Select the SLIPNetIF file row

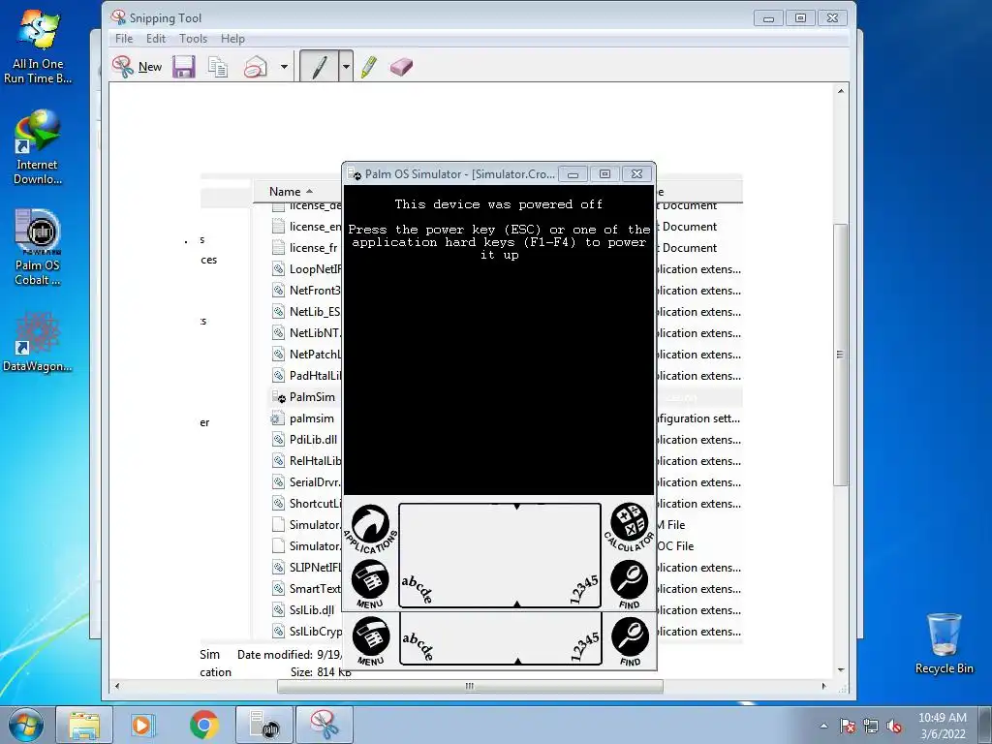click(305, 567)
